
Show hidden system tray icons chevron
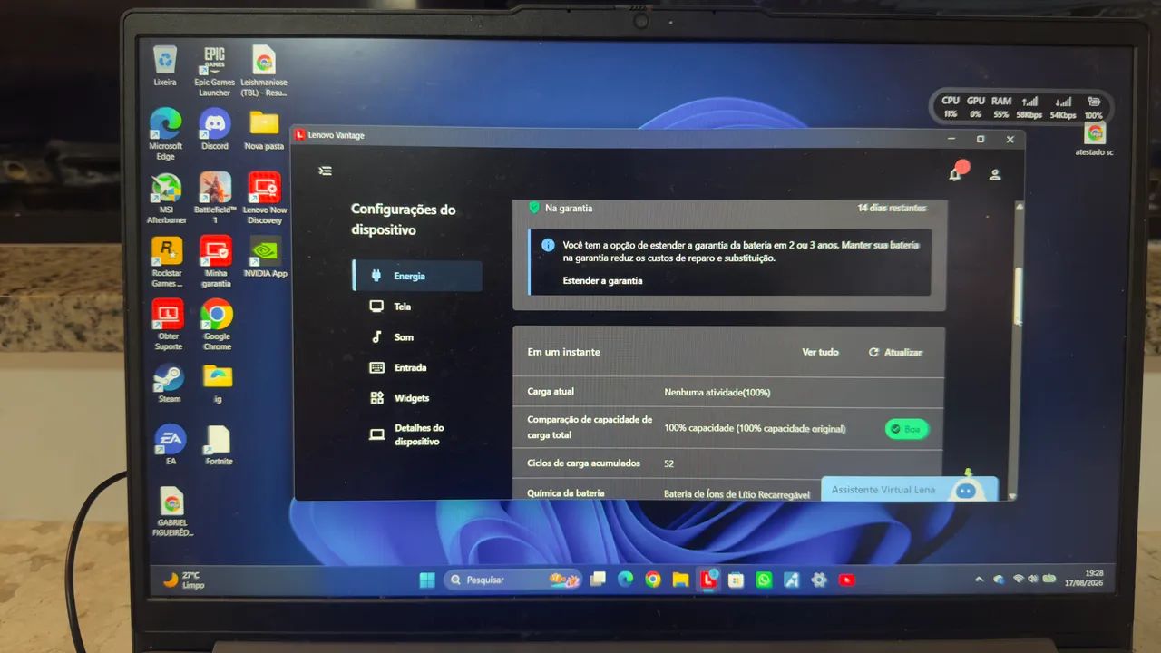[x=979, y=579]
